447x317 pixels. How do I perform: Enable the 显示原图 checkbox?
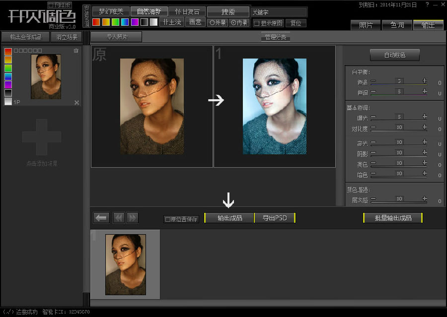pos(257,23)
